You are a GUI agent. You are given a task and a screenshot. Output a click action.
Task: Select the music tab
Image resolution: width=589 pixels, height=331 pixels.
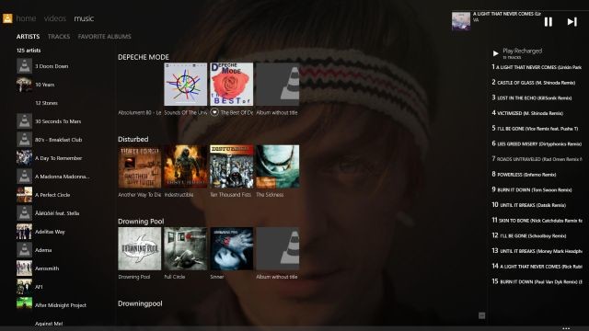click(84, 18)
